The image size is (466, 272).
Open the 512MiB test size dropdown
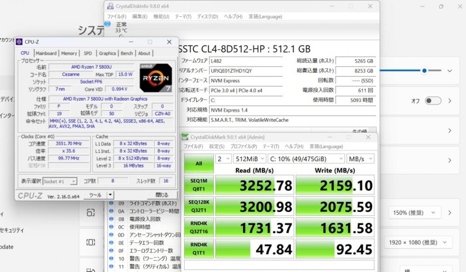pos(250,159)
